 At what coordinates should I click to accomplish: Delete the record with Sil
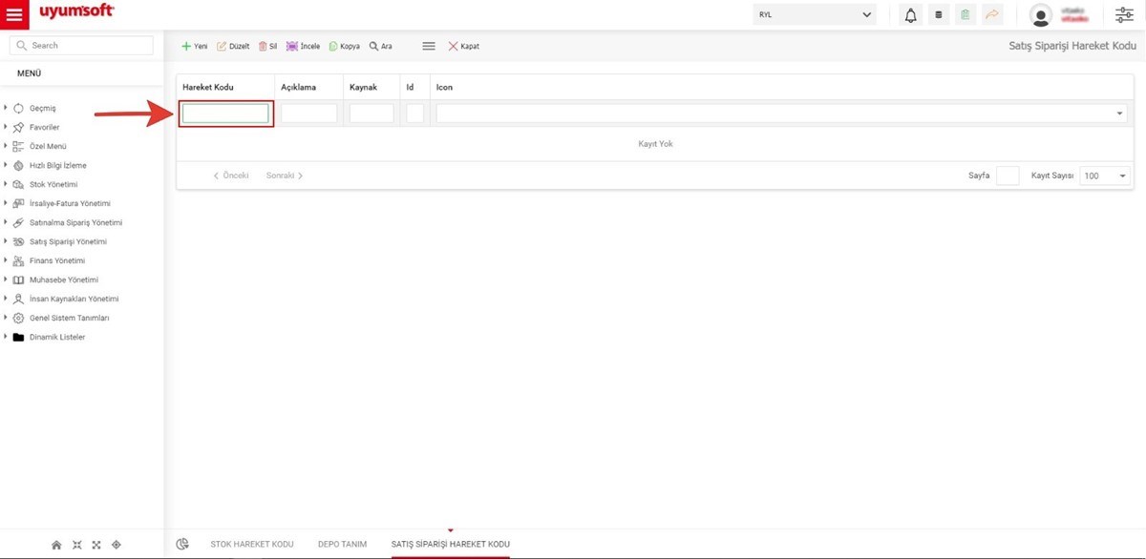pyautogui.click(x=267, y=46)
